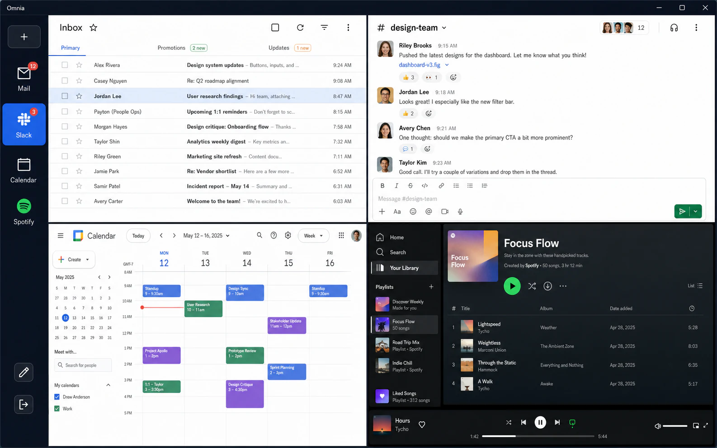
Task: Open the design-team channel dropdown
Action: 444,28
